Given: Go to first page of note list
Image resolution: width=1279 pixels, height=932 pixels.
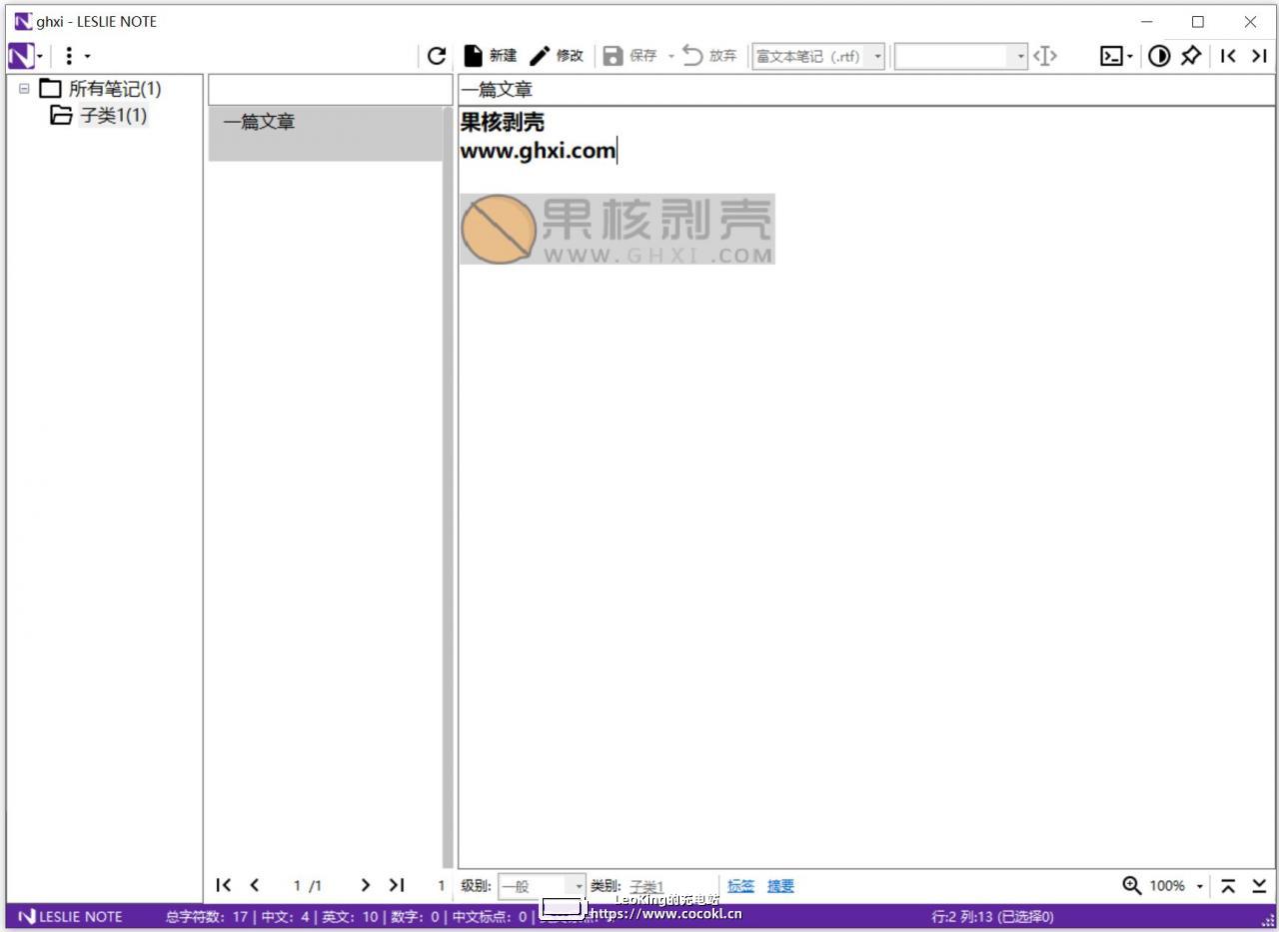Looking at the screenshot, I should [224, 885].
